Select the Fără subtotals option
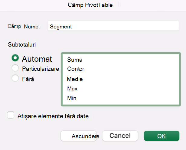The height and width of the screenshot is (150, 186). tap(15, 78)
